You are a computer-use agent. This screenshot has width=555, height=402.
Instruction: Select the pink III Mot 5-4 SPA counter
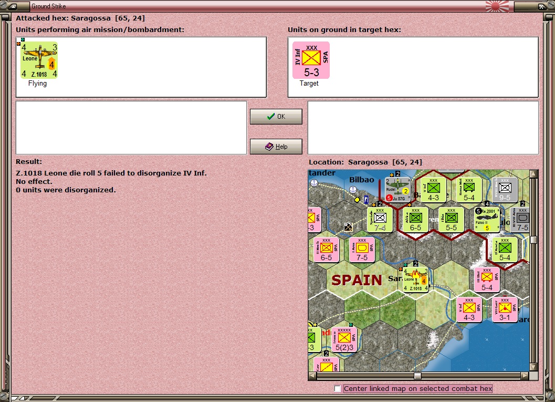487,280
